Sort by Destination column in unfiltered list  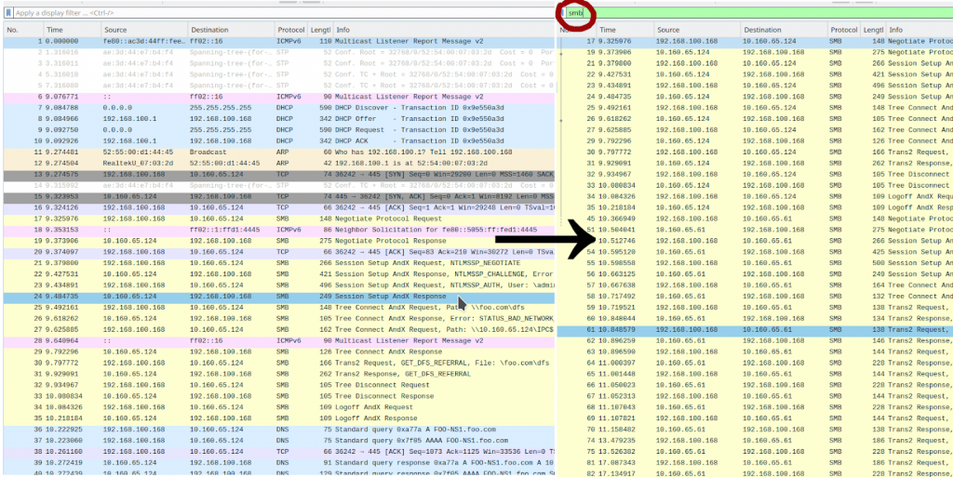(231, 30)
